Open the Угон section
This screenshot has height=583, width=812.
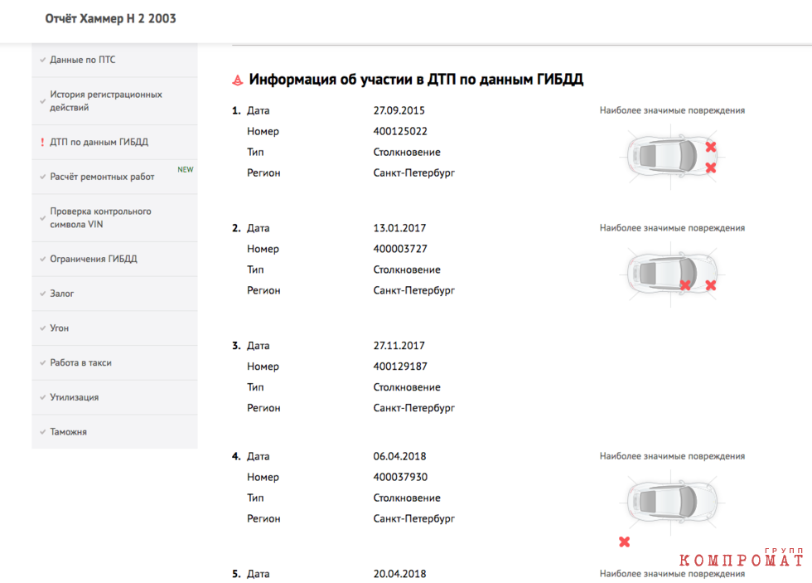click(114, 328)
